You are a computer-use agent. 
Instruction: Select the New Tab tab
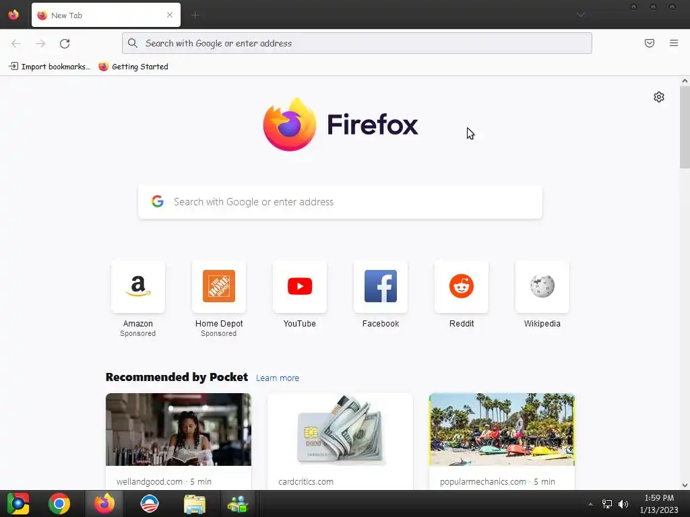coord(106,15)
